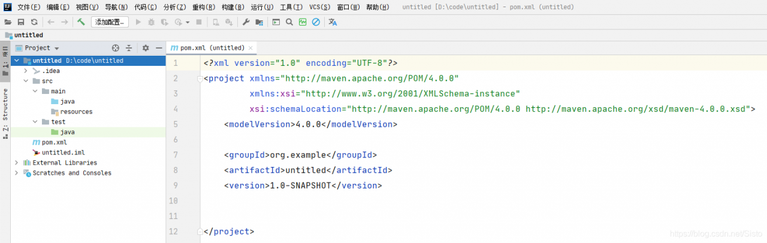
Task: Click the Debug bug icon
Action: pos(151,22)
